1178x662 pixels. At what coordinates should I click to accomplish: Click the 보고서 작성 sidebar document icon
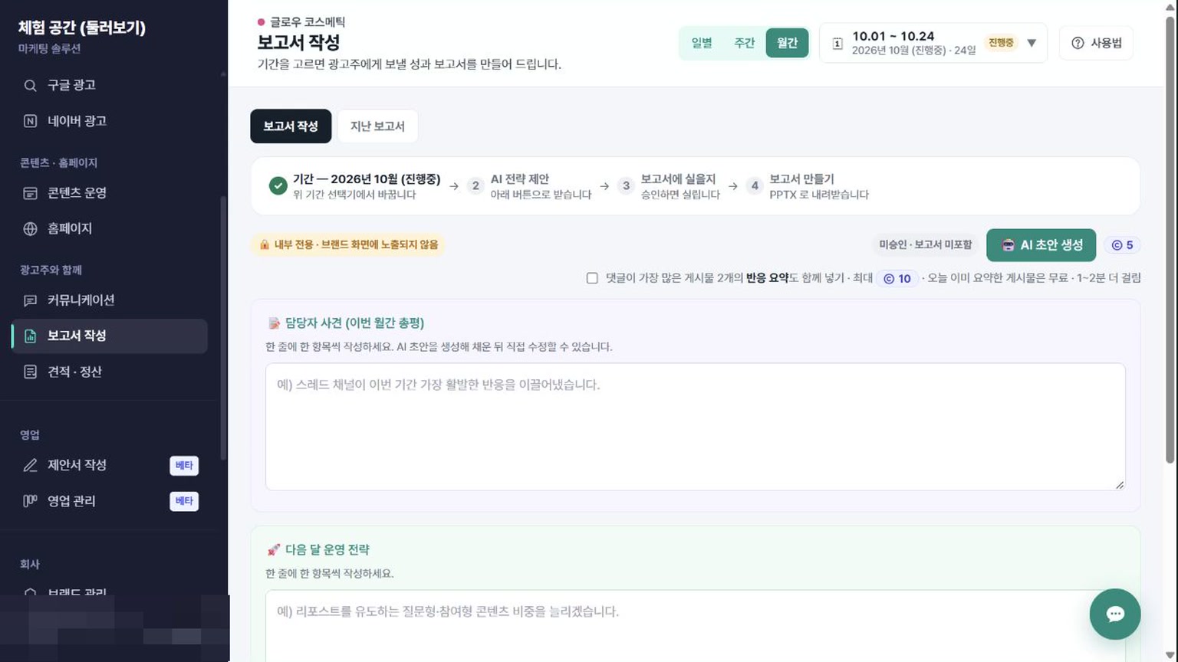click(x=30, y=336)
